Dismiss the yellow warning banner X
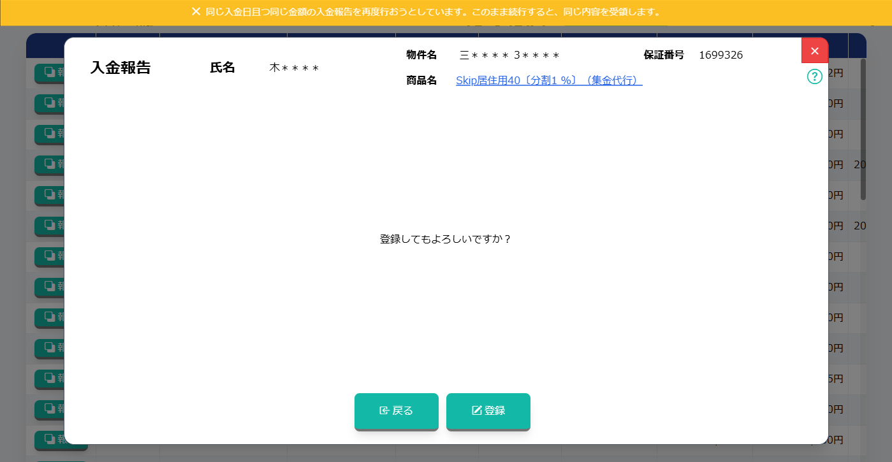Viewport: 892px width, 462px height. coord(196,11)
